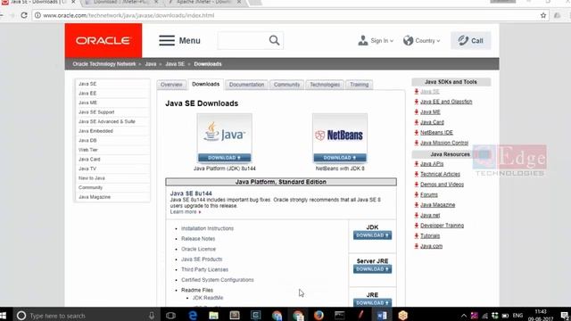Open Java SE Support in sidebar
The width and height of the screenshot is (571, 321).
click(96, 112)
